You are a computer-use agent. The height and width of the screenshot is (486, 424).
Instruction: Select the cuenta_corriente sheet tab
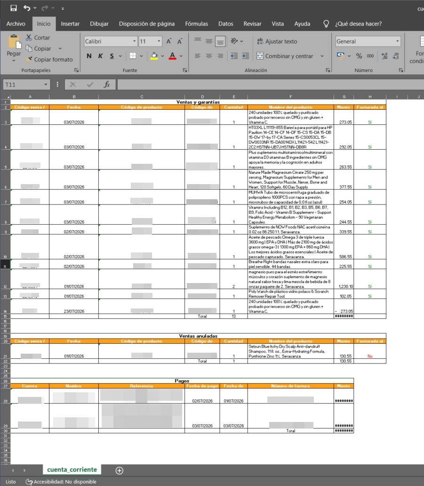[x=72, y=470]
